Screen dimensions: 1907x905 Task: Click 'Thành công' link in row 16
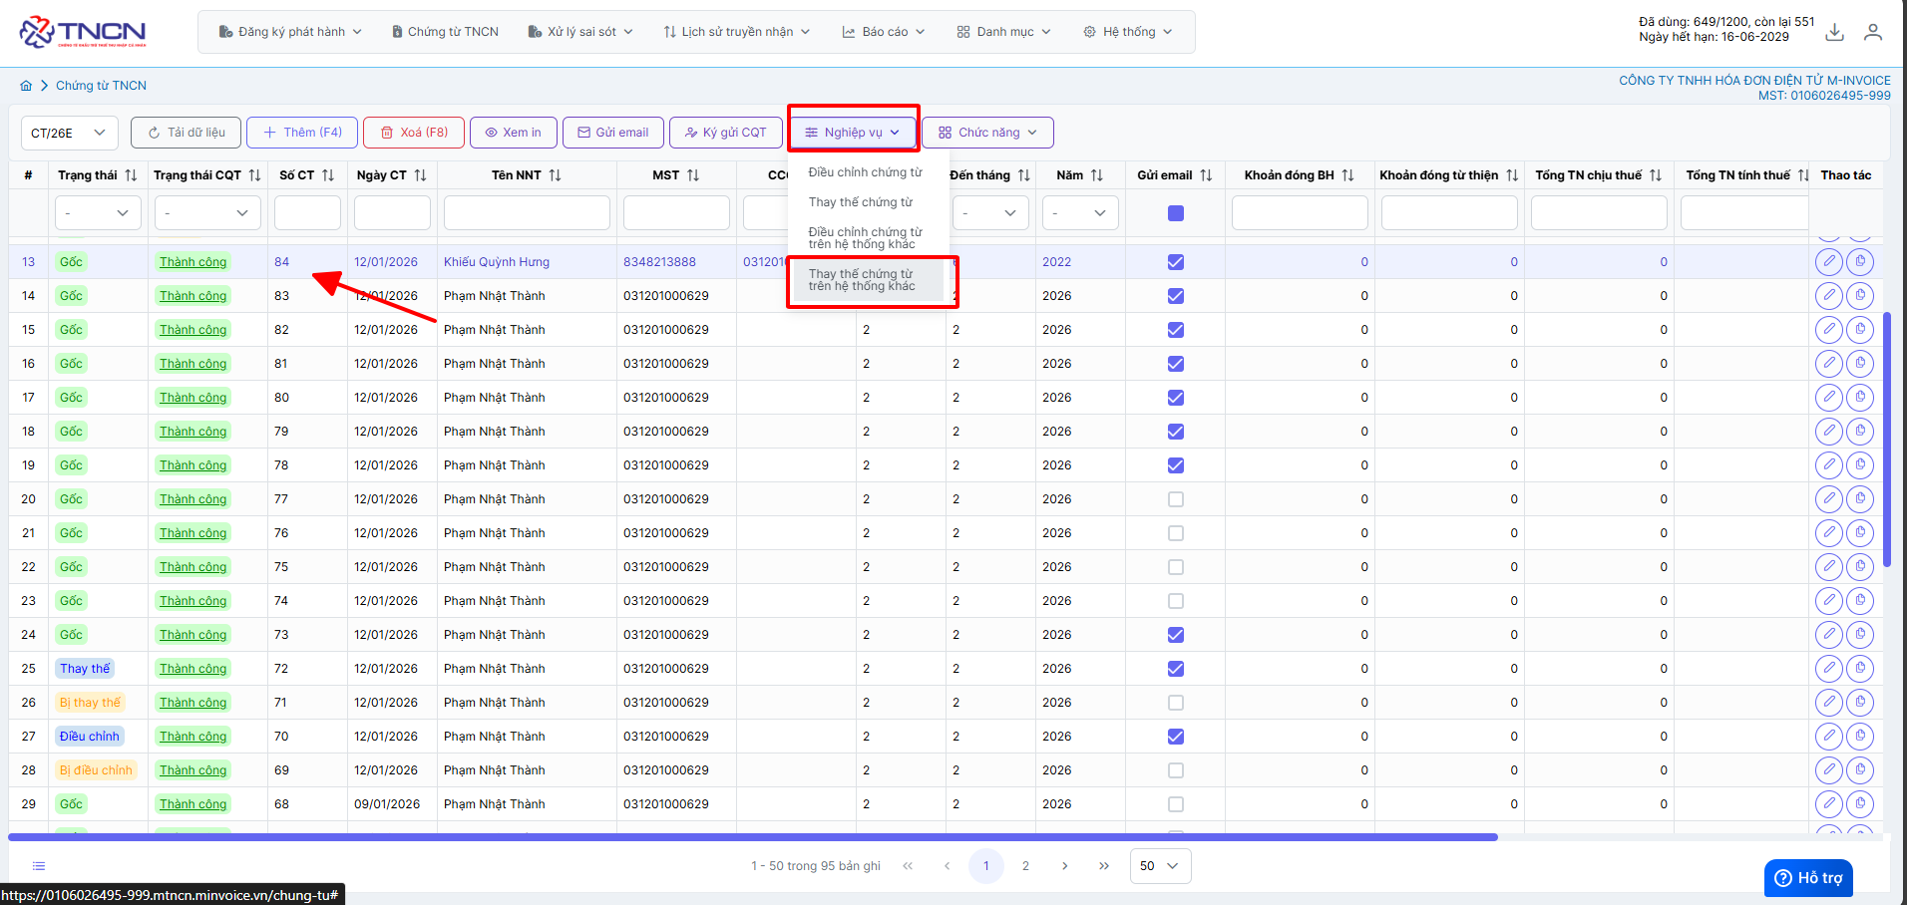(192, 364)
